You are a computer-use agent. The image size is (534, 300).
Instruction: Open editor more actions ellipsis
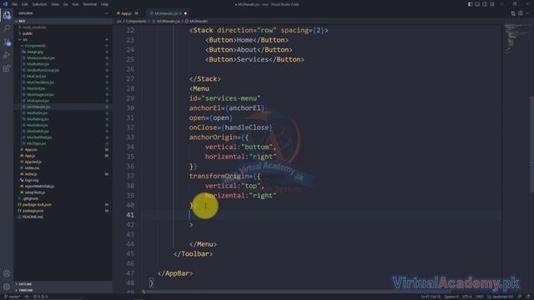tap(528, 13)
